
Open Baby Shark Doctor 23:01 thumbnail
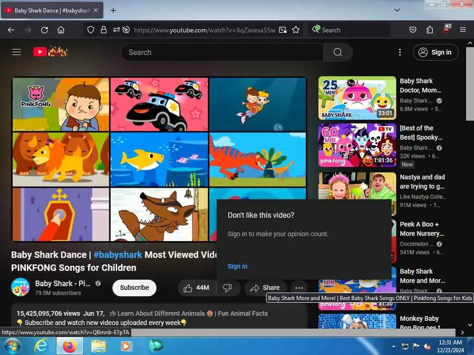[x=357, y=98]
